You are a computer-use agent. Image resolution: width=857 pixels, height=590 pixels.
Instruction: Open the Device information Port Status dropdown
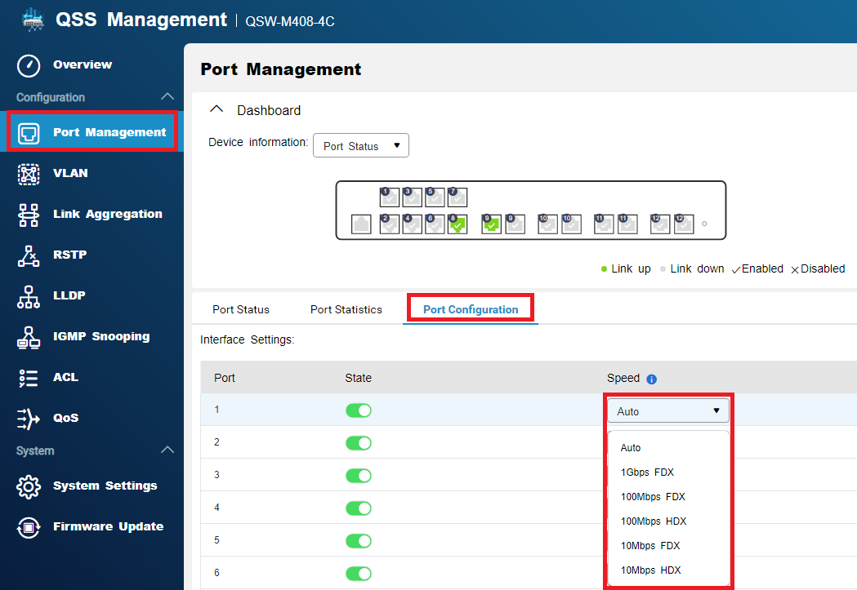tap(361, 146)
